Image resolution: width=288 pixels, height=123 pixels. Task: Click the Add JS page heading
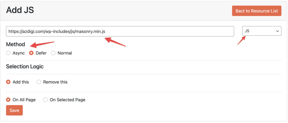coord(20,10)
